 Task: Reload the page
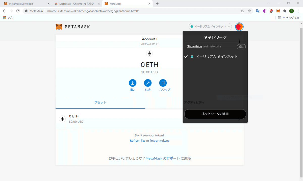point(18,11)
